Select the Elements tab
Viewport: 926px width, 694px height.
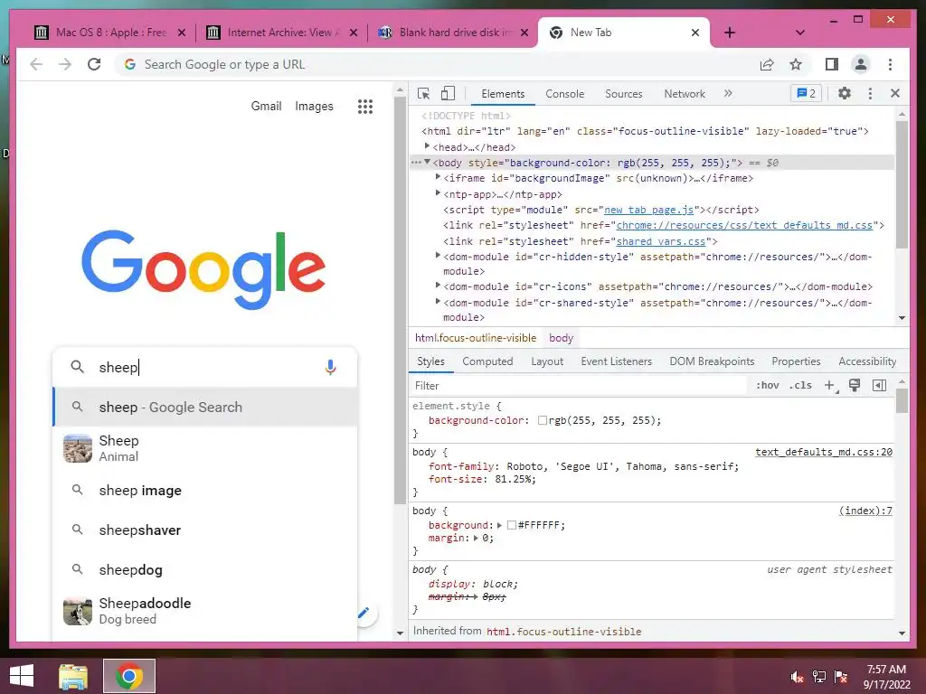coord(503,94)
